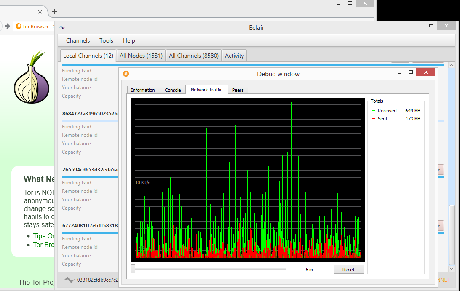This screenshot has width=460, height=291.
Task: Open the Tips On link in Tor Browser
Action: 44,236
